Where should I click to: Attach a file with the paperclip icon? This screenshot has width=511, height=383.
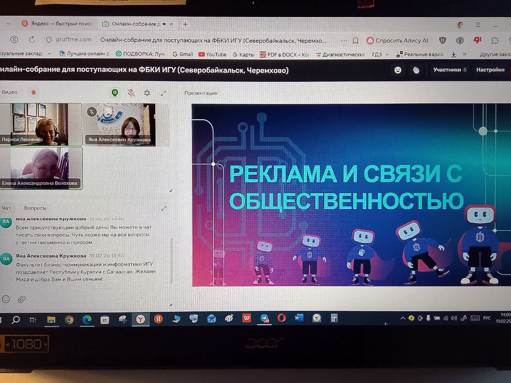(22, 299)
